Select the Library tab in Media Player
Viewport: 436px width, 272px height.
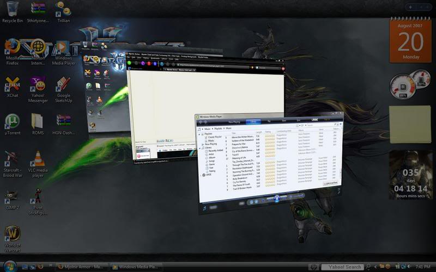253,121
